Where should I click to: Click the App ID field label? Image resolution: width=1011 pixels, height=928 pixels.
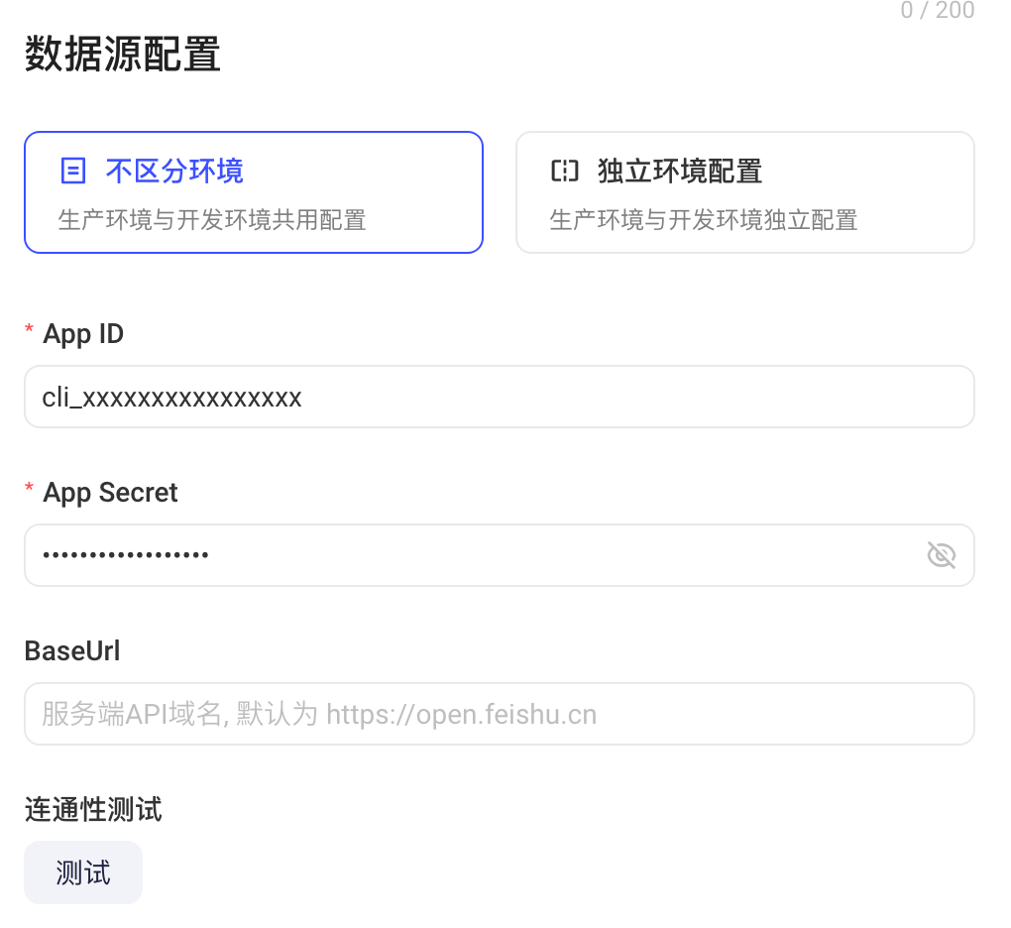83,334
